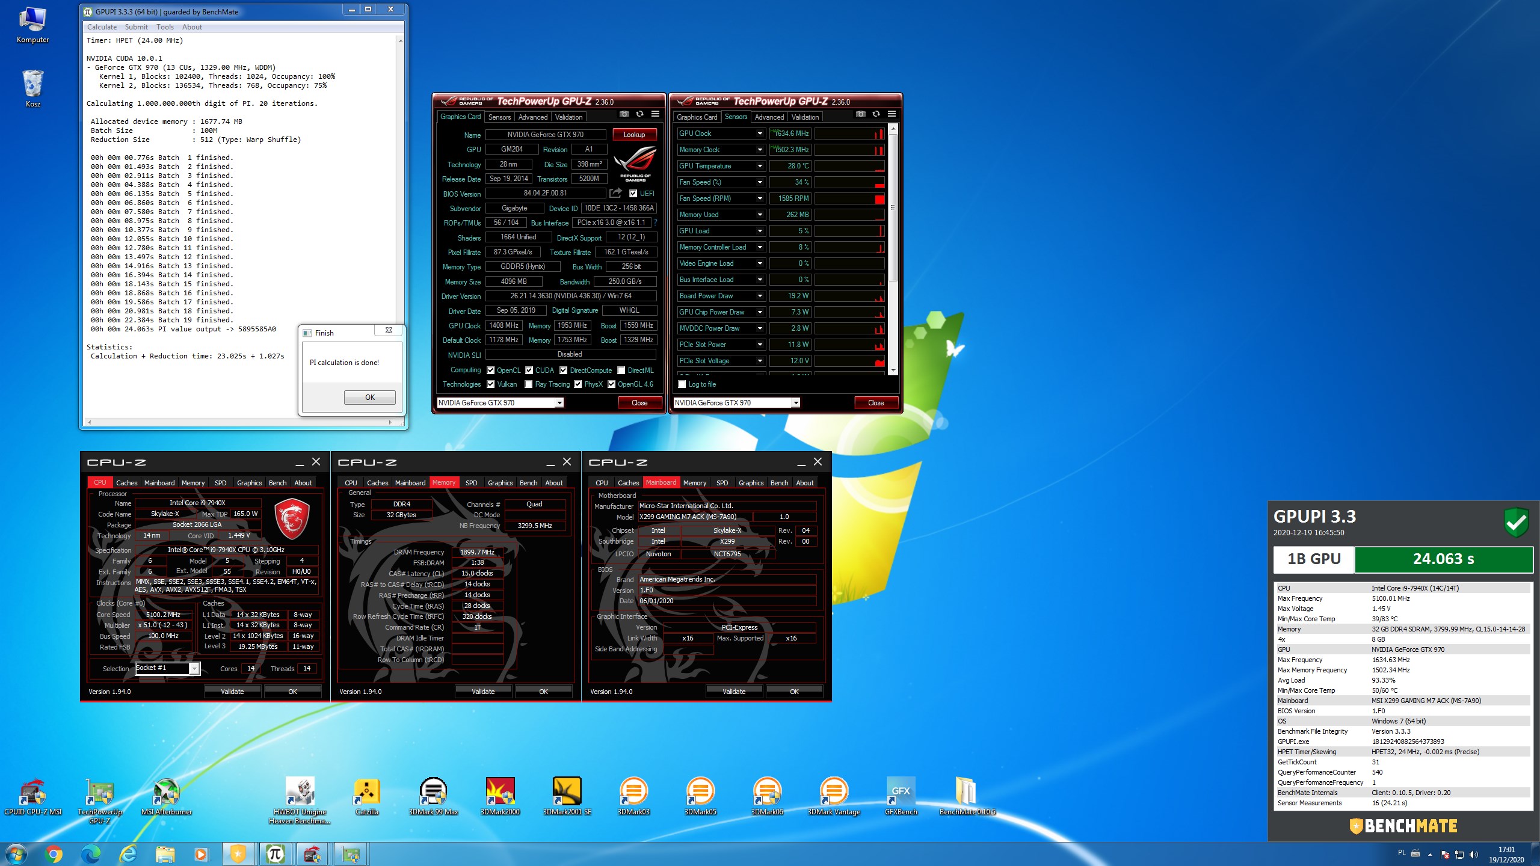Expand the Memory Clock sensor dropdown
This screenshot has height=866, width=1540.
[x=760, y=150]
